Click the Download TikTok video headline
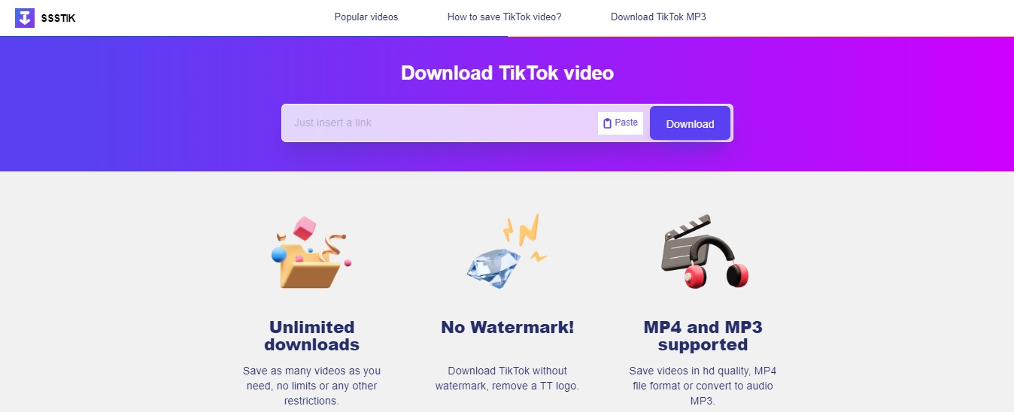 [x=507, y=73]
